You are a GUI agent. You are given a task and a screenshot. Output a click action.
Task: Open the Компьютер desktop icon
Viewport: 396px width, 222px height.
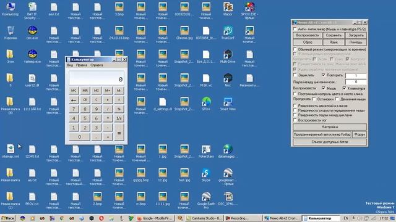11,9
